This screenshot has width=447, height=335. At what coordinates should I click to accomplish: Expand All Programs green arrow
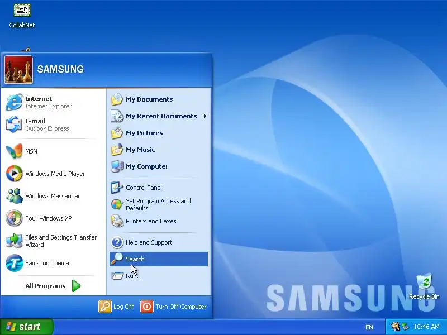(76, 286)
